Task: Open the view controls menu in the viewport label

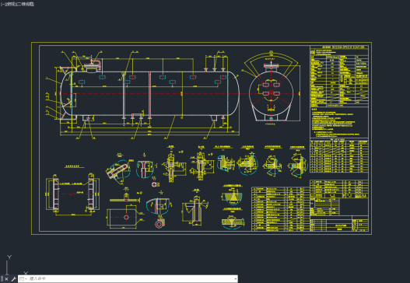Action: point(11,4)
